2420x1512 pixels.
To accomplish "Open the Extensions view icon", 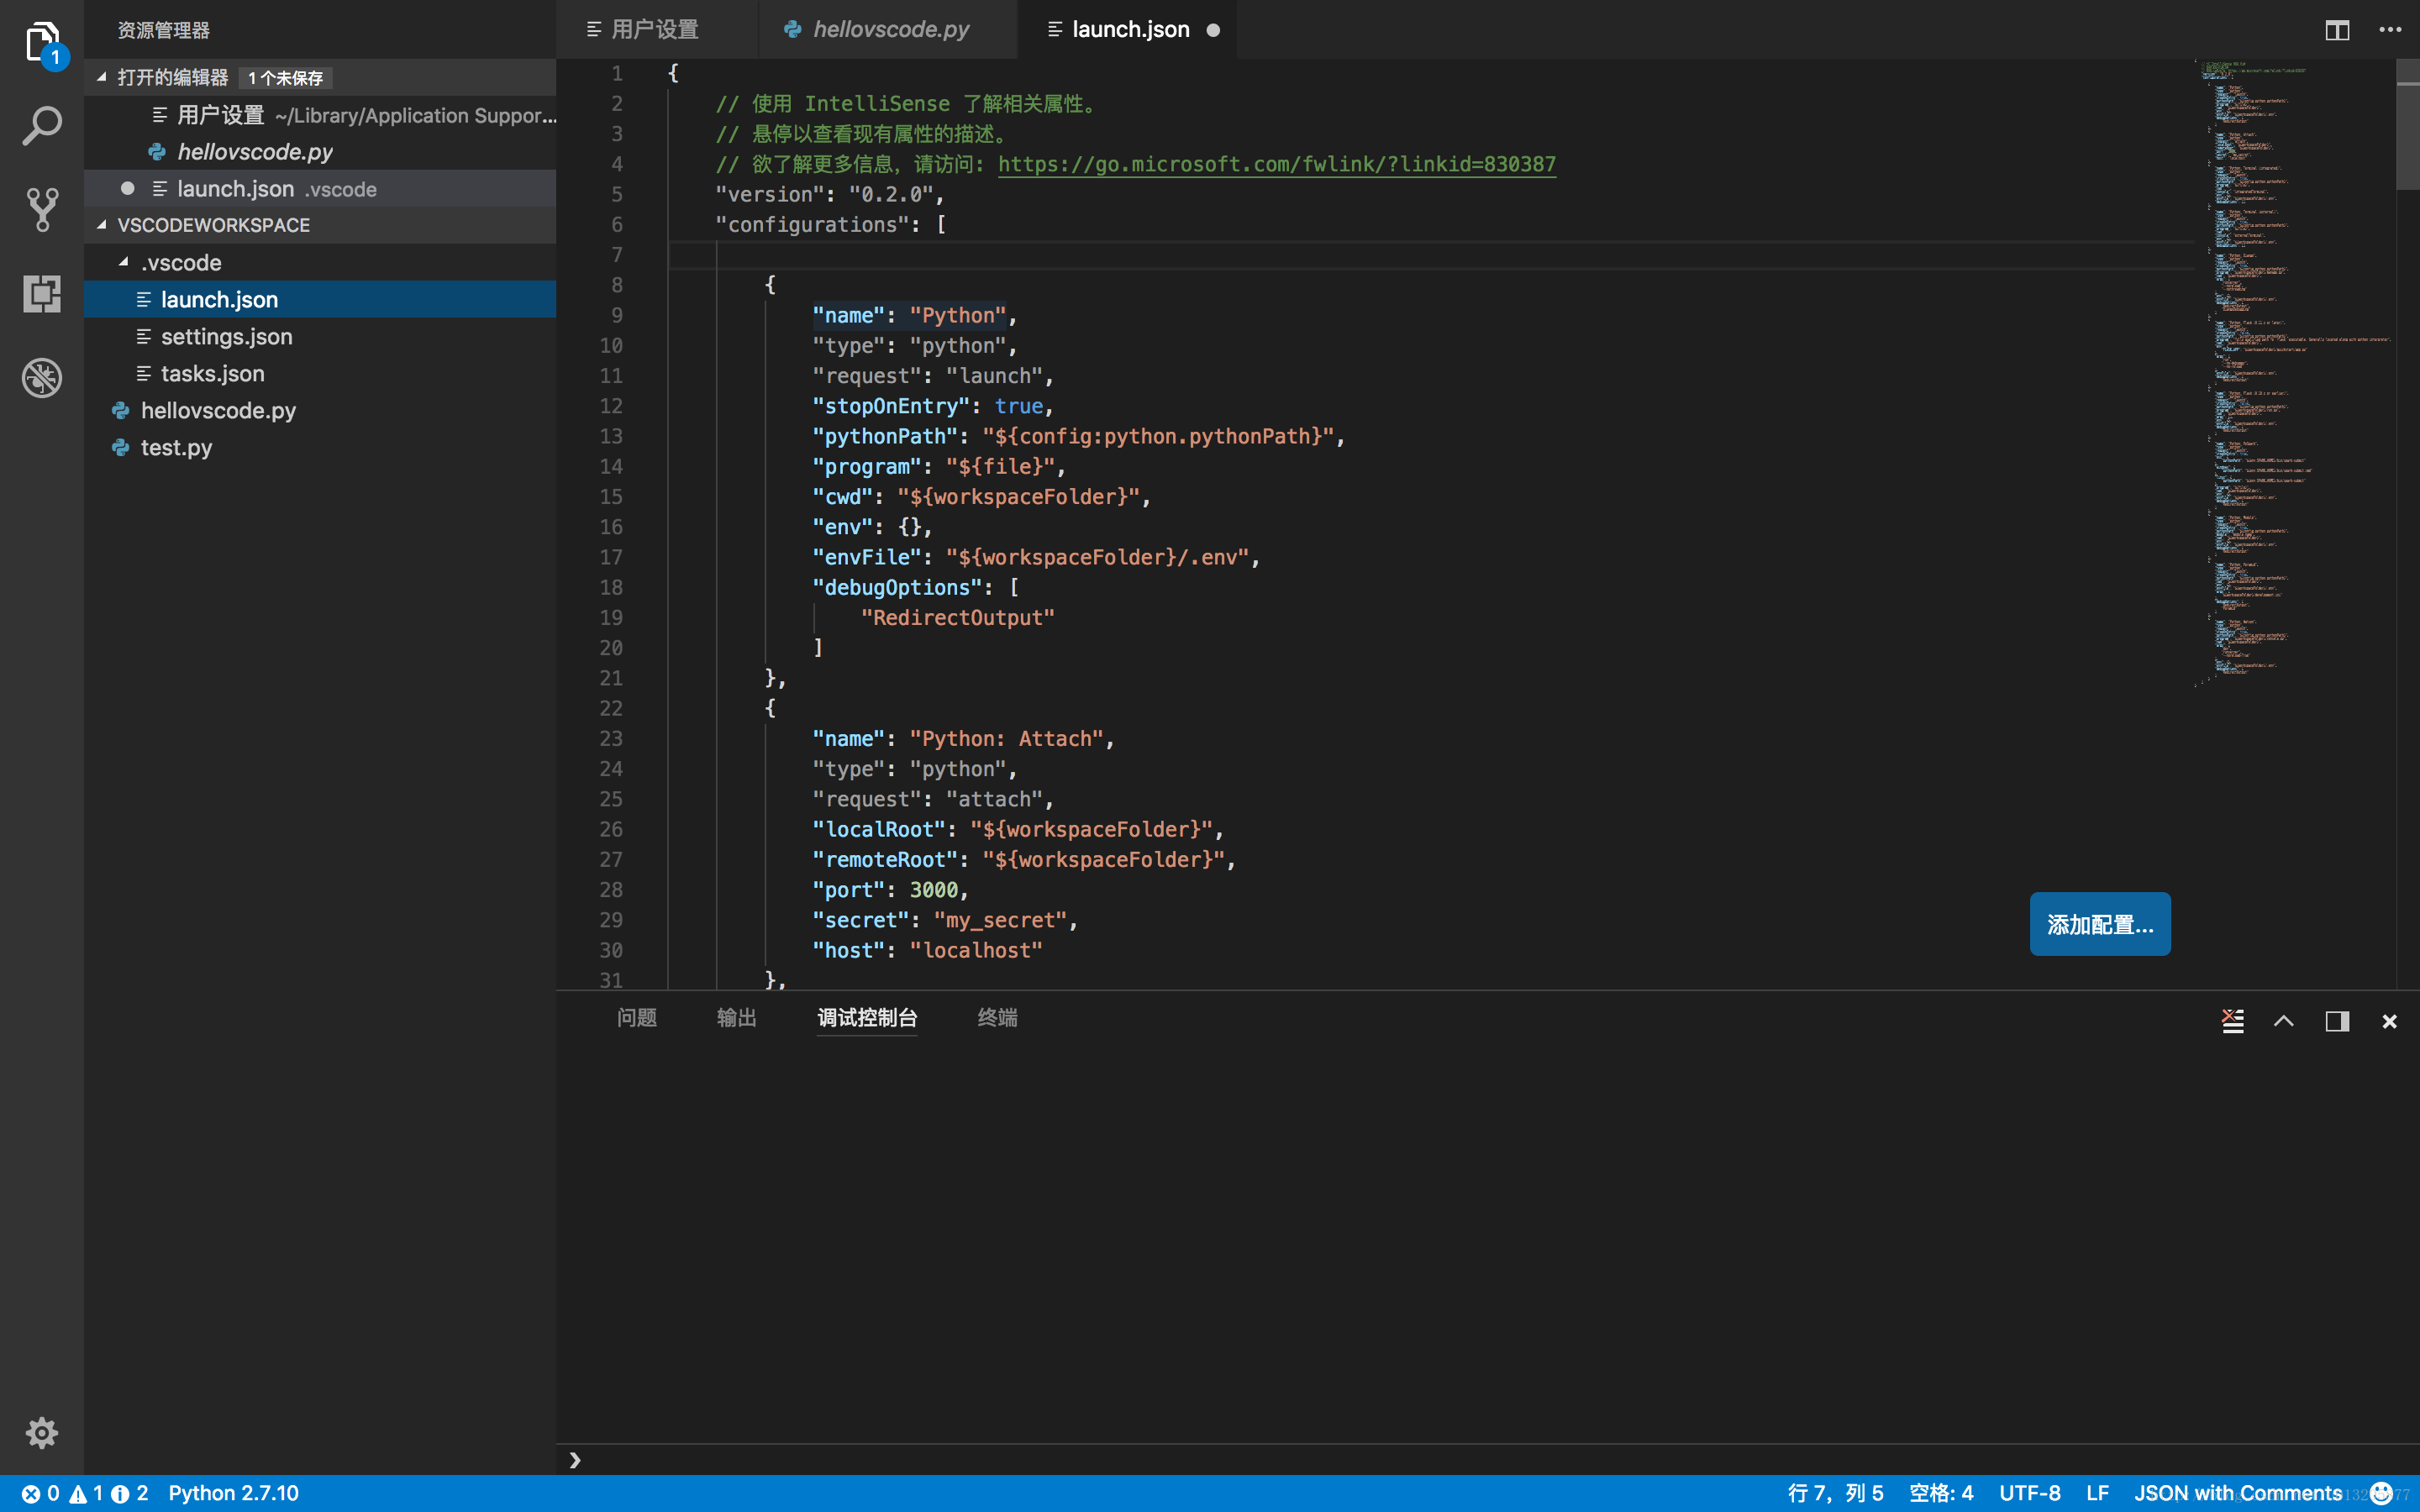I will 42,294.
